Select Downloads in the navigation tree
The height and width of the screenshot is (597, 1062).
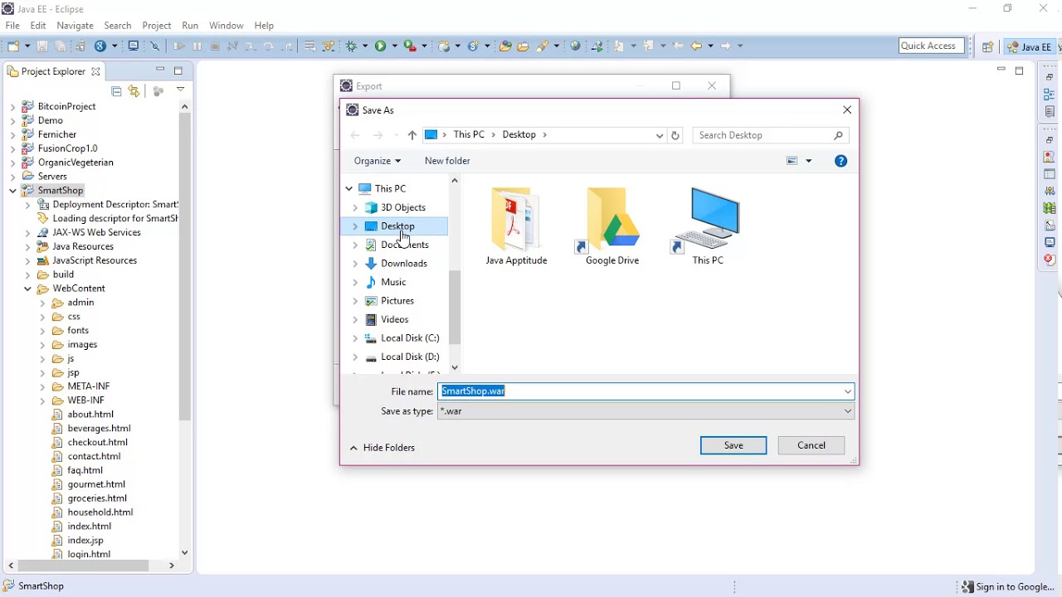[404, 264]
